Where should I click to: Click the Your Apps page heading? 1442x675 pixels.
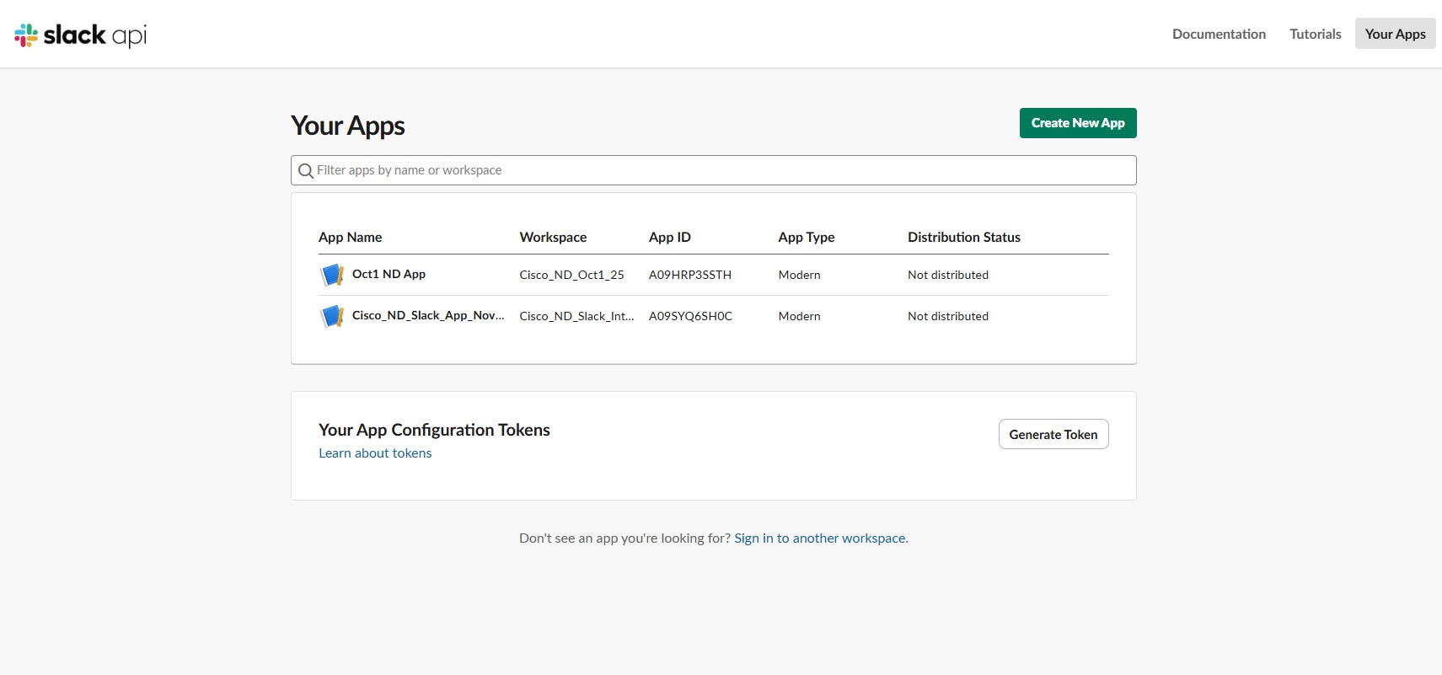point(348,126)
